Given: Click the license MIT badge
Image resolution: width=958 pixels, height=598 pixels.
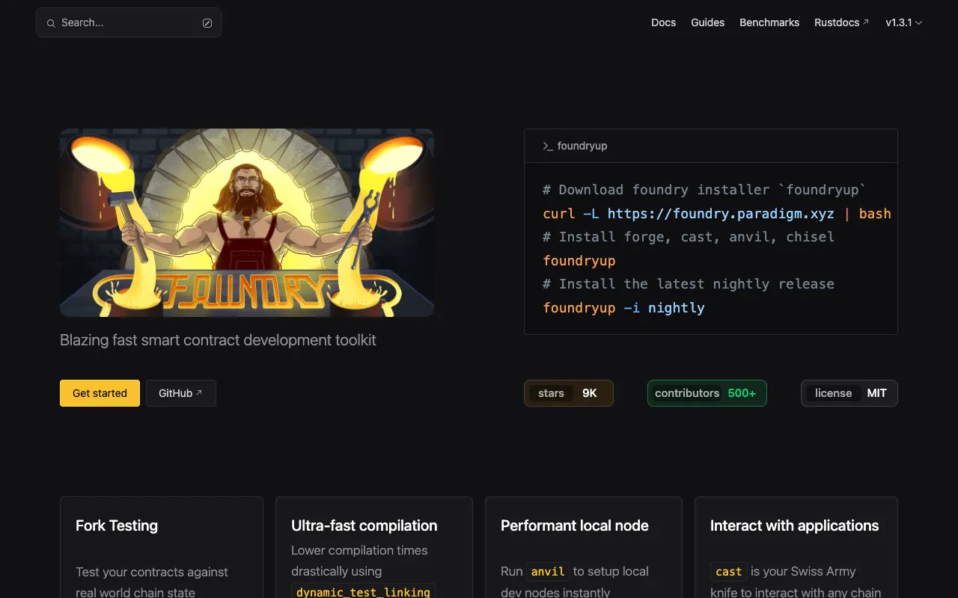Looking at the screenshot, I should 849,392.
